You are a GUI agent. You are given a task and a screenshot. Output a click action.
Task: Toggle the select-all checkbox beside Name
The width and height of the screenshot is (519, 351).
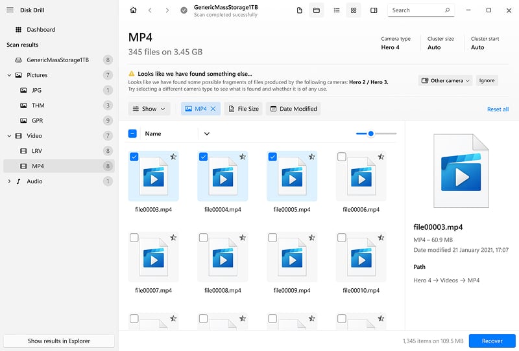(132, 133)
